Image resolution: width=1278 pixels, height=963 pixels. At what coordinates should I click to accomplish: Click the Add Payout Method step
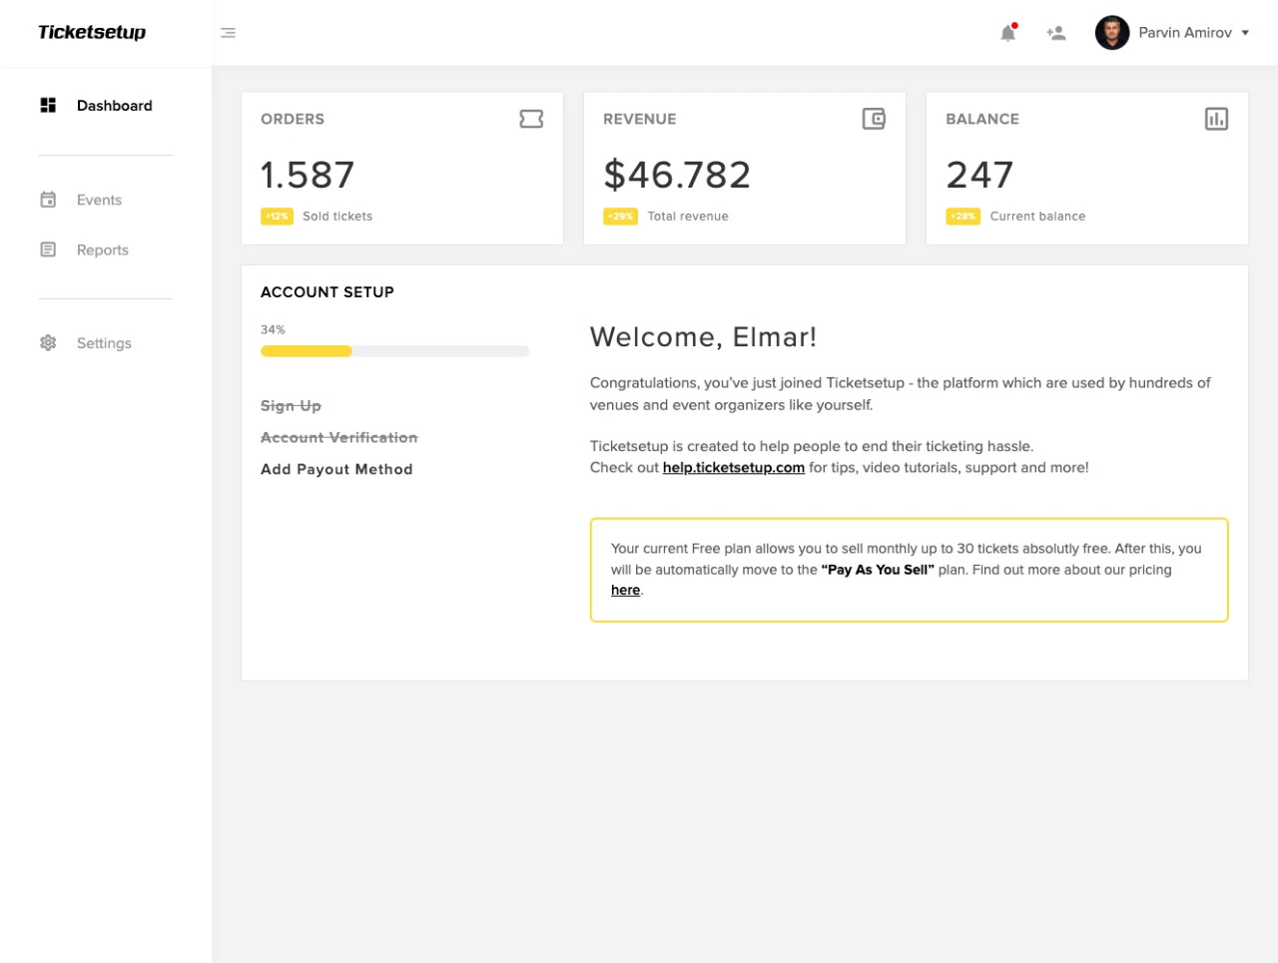click(336, 469)
